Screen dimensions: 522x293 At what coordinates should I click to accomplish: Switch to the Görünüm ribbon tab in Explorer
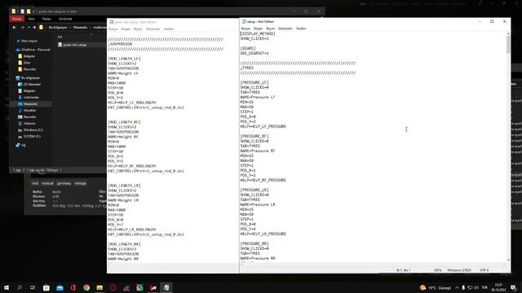coord(65,19)
